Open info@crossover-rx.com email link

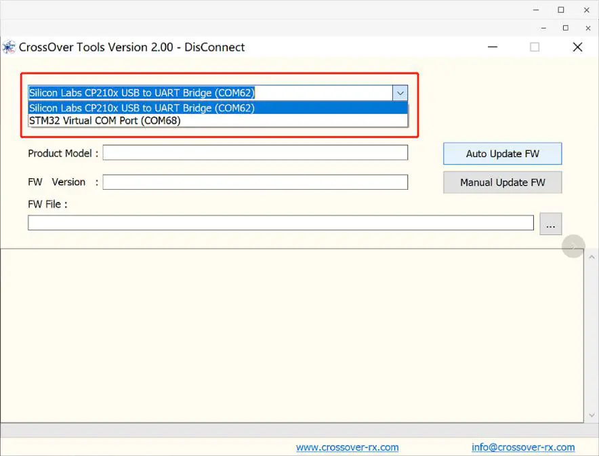coord(523,447)
